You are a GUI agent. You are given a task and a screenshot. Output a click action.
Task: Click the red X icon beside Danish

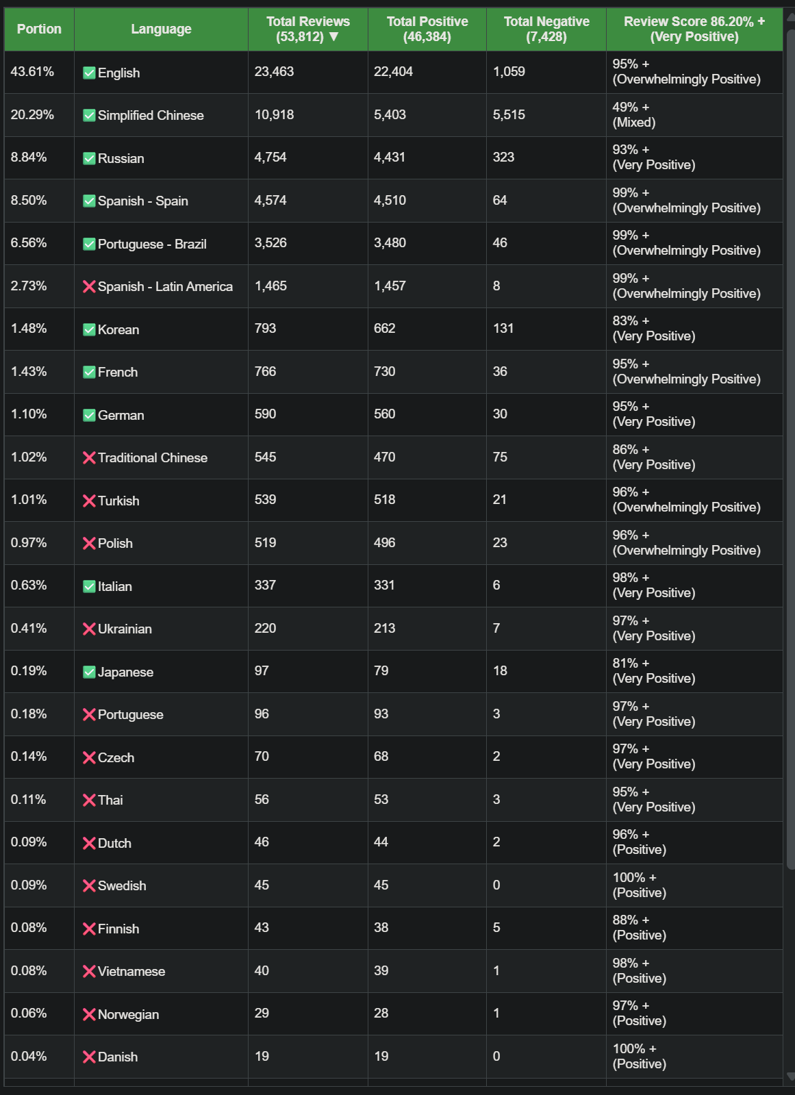pos(89,1057)
